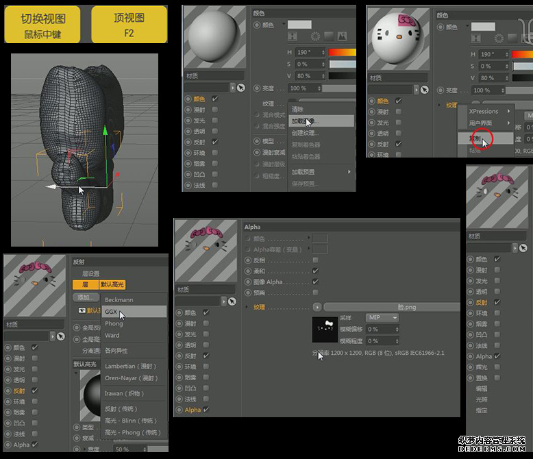
Task: Choose 创建纹理... from the texture menu
Action: point(321,133)
